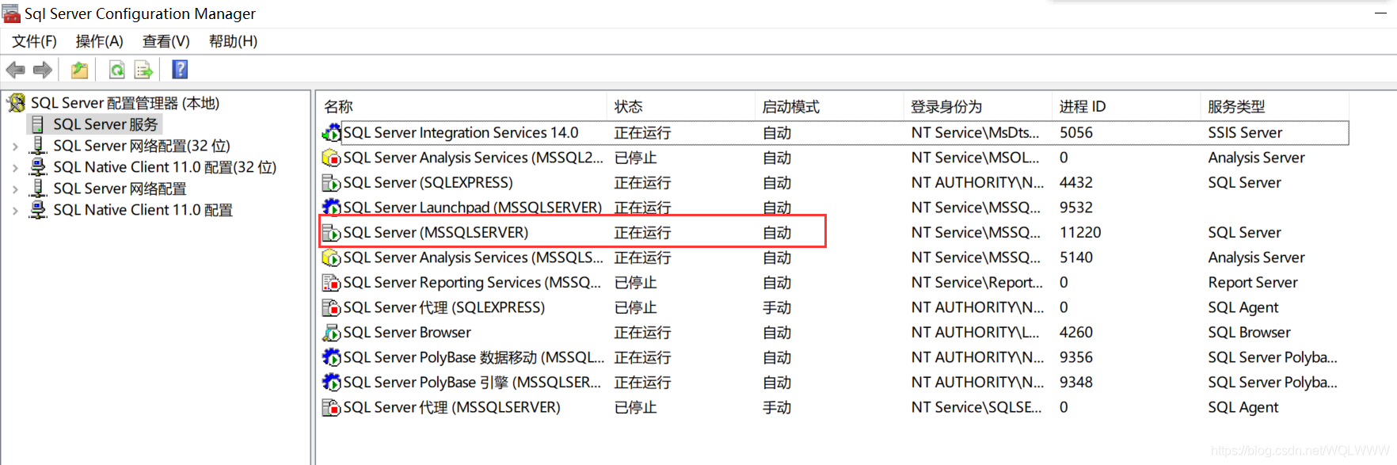Open the 帮助(H) menu

[233, 41]
